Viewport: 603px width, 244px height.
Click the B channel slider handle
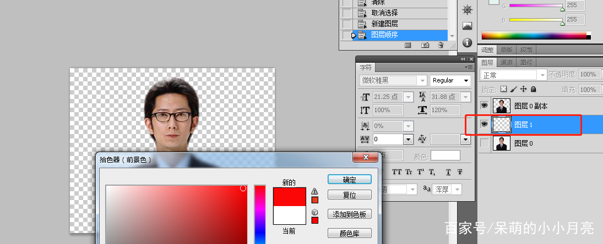[562, 23]
